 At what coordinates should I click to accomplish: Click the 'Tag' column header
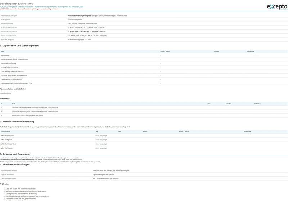pos(96,132)
